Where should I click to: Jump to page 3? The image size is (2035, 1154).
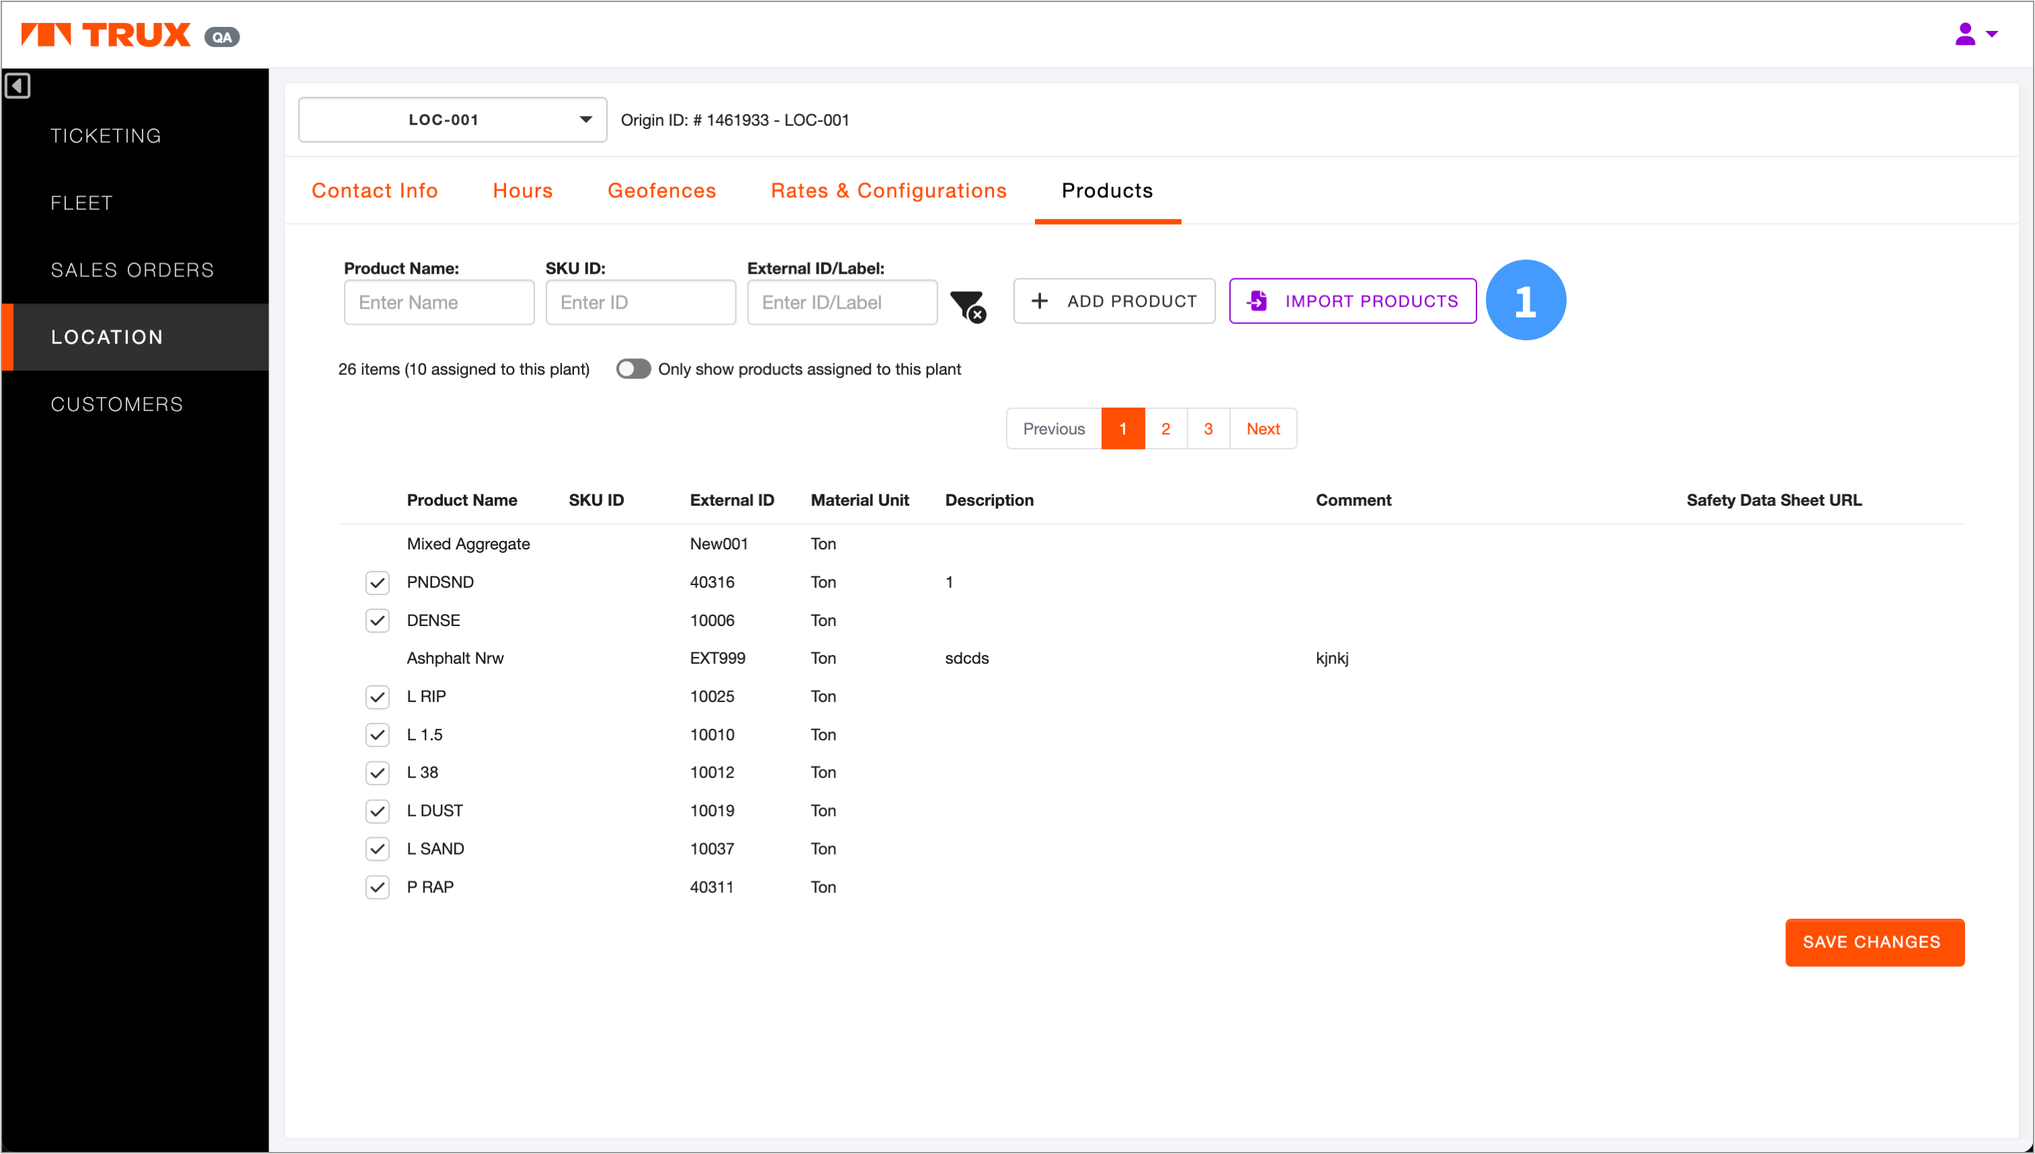coord(1208,429)
